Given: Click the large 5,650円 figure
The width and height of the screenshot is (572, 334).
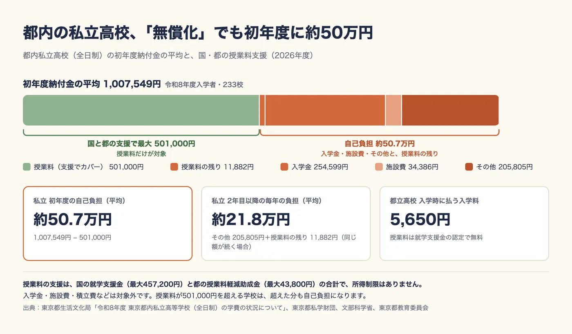Looking at the screenshot, I should [420, 220].
